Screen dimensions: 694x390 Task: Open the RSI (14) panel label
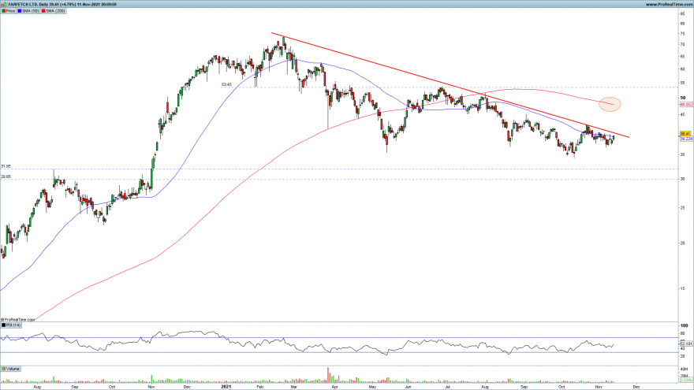click(11, 325)
